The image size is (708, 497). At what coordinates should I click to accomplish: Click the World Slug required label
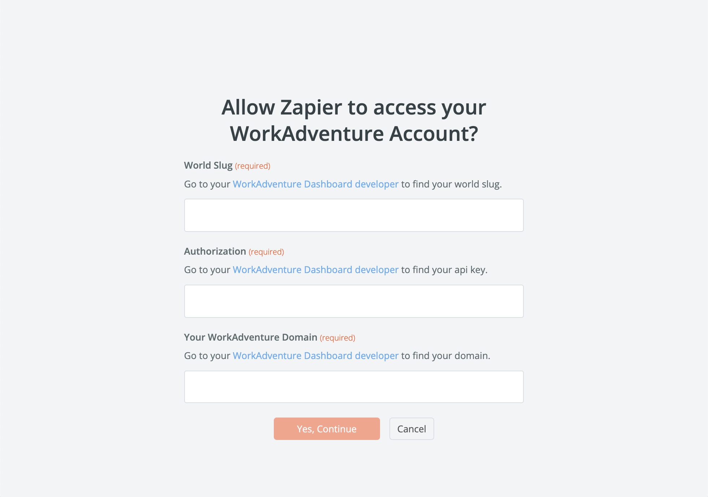point(226,166)
